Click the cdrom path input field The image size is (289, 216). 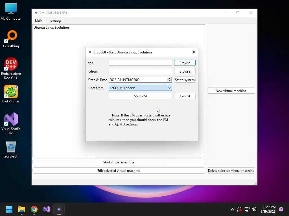pyautogui.click(x=140, y=71)
